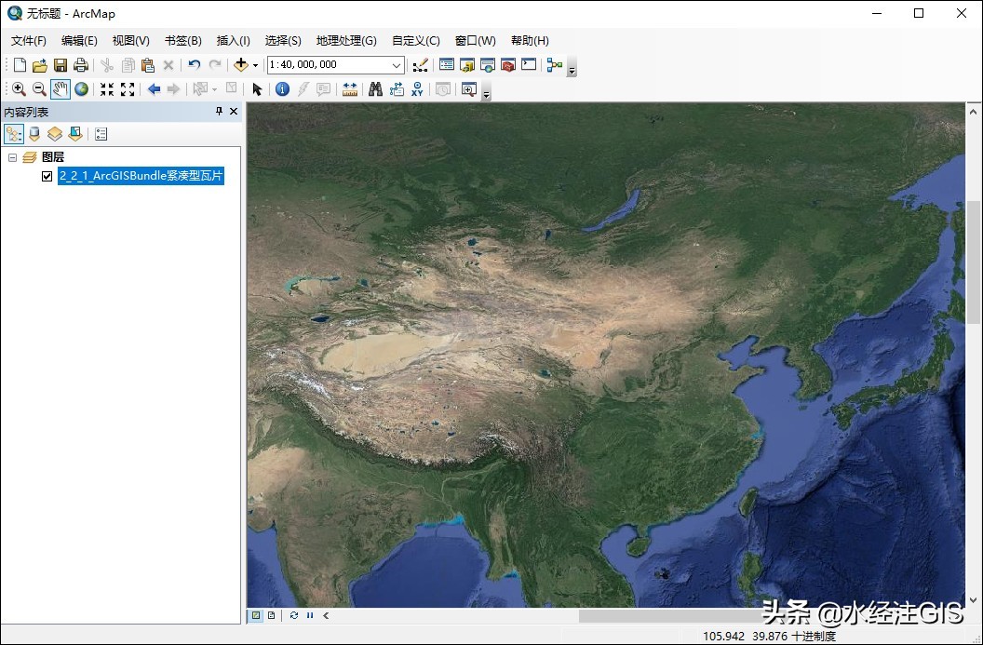Select the Pan tool

(x=60, y=88)
